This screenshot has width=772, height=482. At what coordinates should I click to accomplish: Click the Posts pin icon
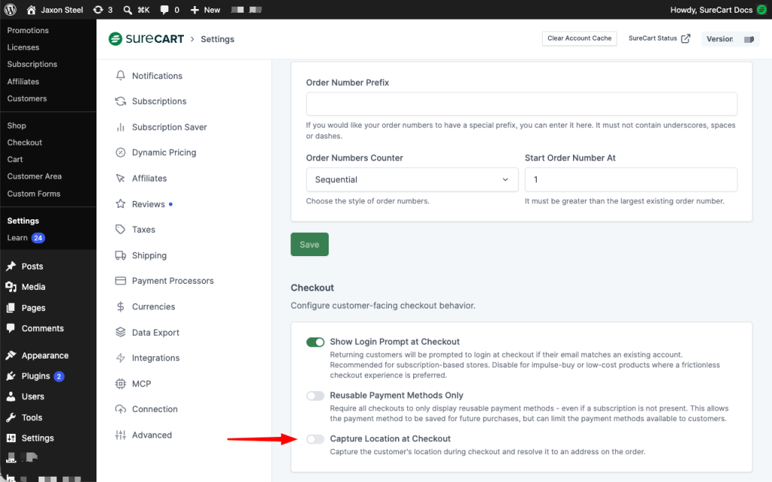(x=11, y=266)
